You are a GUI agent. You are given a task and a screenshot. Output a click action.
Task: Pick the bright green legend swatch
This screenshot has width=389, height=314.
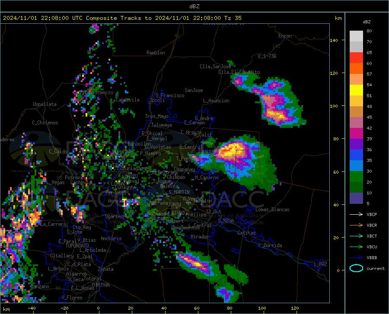tap(356, 177)
